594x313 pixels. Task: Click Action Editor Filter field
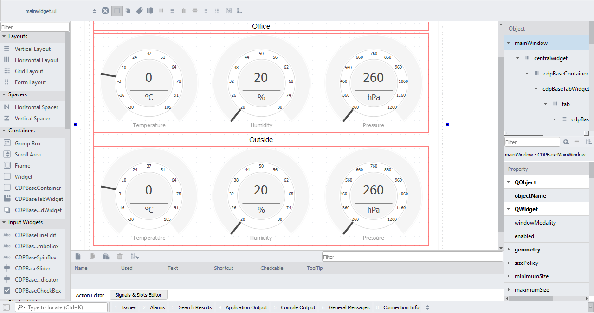coord(412,257)
